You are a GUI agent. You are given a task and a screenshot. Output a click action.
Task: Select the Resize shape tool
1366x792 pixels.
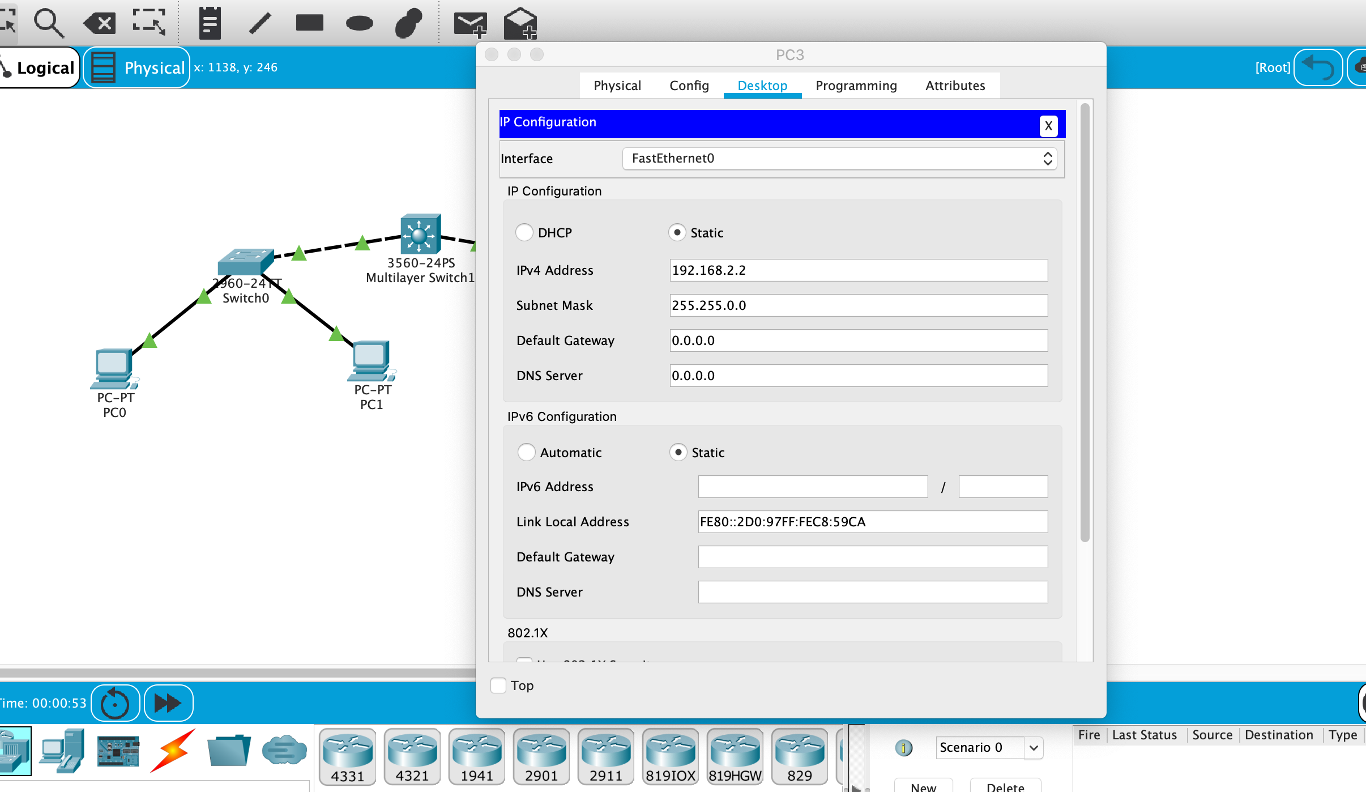coord(149,23)
